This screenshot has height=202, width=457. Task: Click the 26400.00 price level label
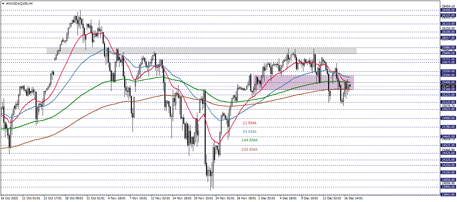click(x=449, y=10)
